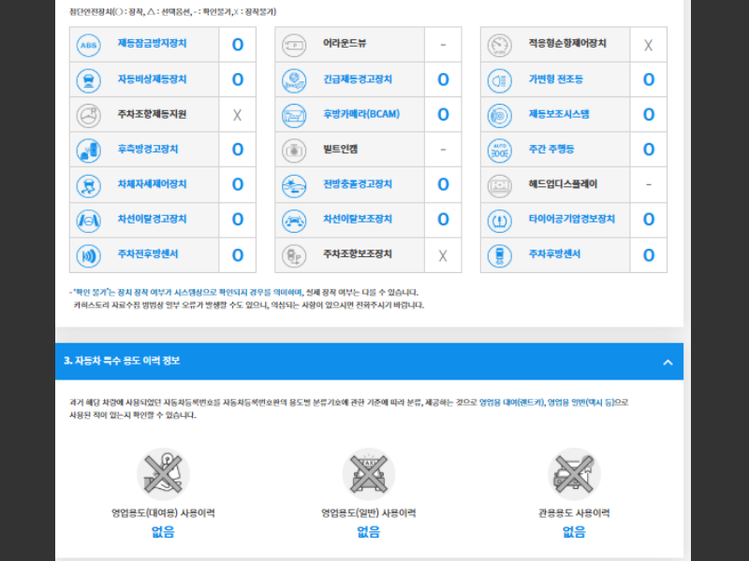
Task: Click the 자동차 특수 용도 이력 정보 header
Action: 122,361
